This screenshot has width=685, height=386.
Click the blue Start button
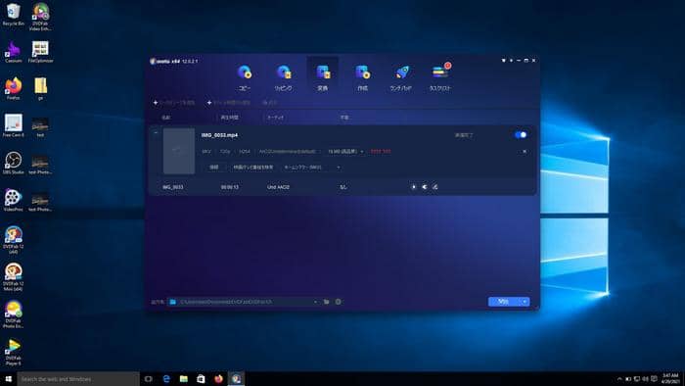(503, 301)
